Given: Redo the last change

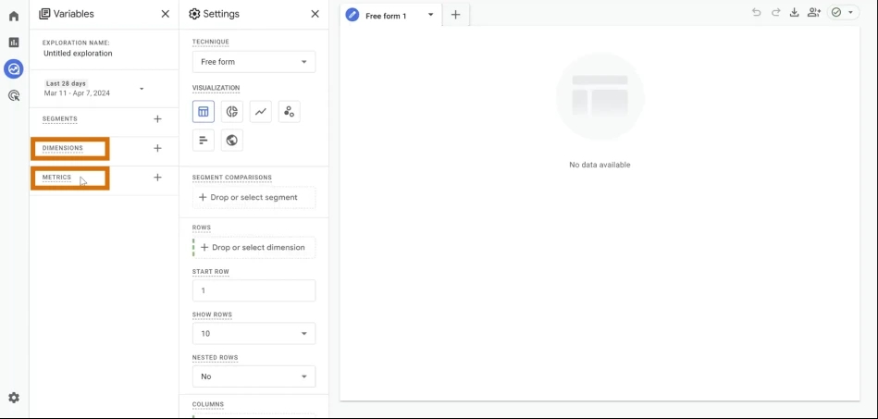Looking at the screenshot, I should pos(775,12).
